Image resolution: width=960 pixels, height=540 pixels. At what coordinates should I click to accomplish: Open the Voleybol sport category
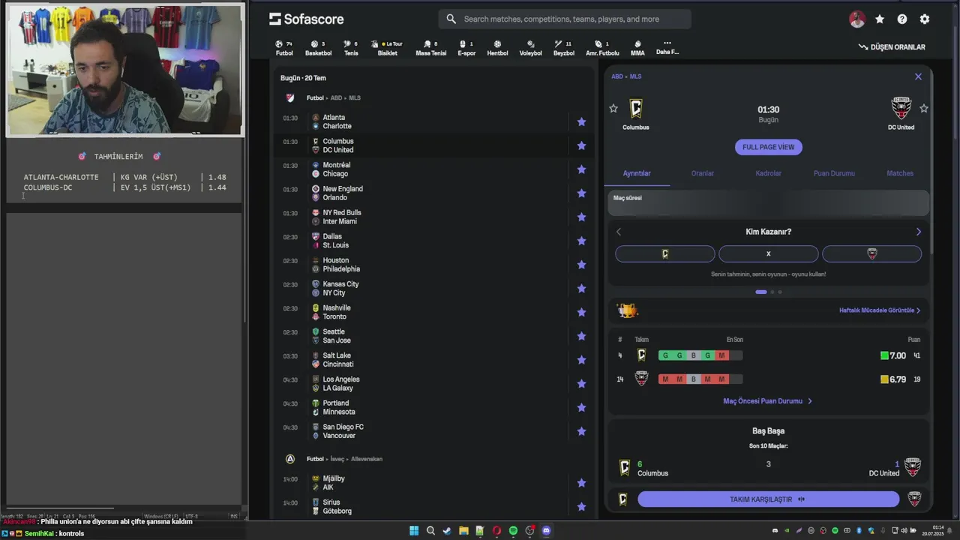coord(530,48)
